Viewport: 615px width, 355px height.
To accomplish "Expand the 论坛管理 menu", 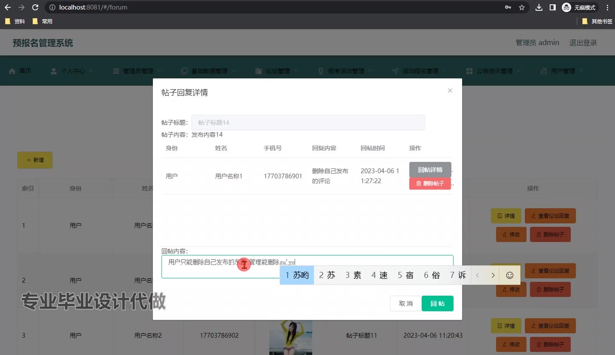I will point(277,71).
